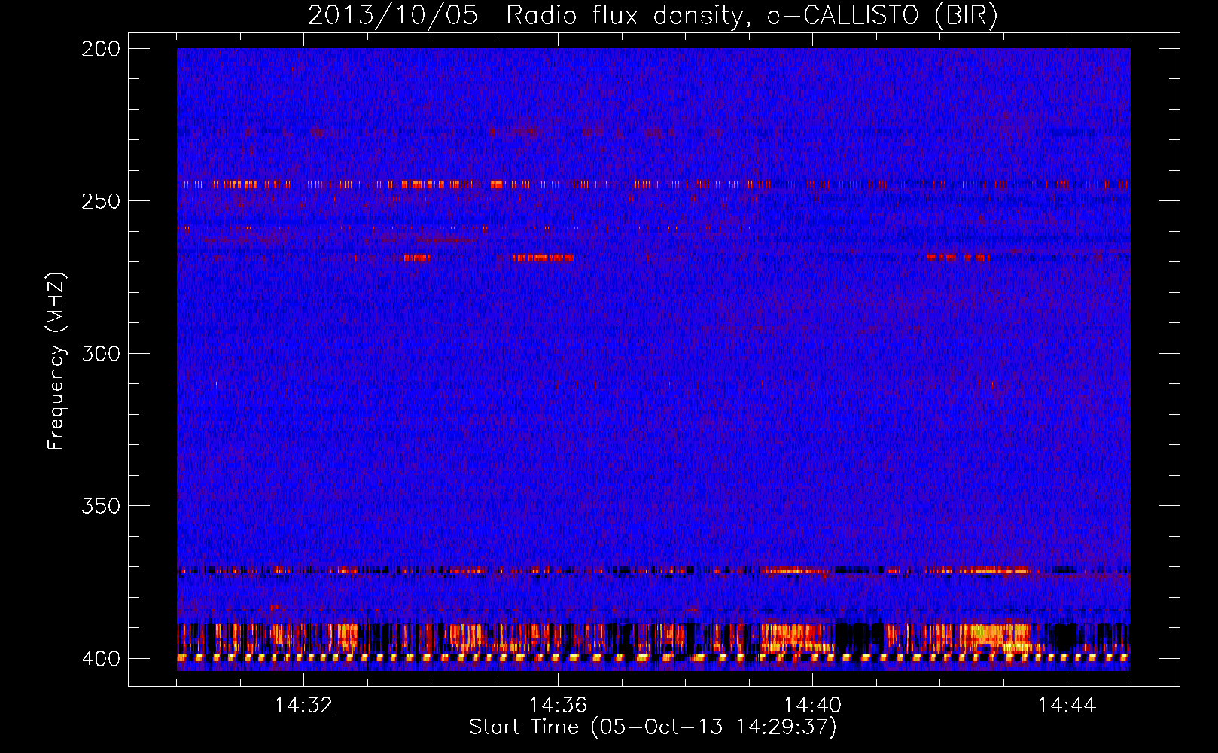Click the 'Frequency (MHZ)' axis label
Viewport: 1218px width, 753px height.
pyautogui.click(x=56, y=361)
